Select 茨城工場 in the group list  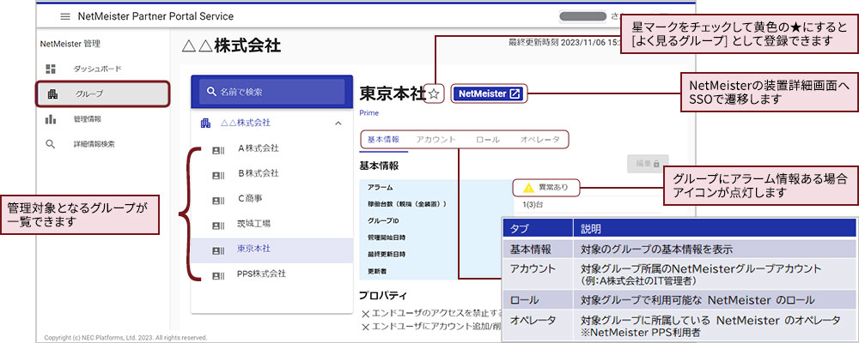(253, 224)
